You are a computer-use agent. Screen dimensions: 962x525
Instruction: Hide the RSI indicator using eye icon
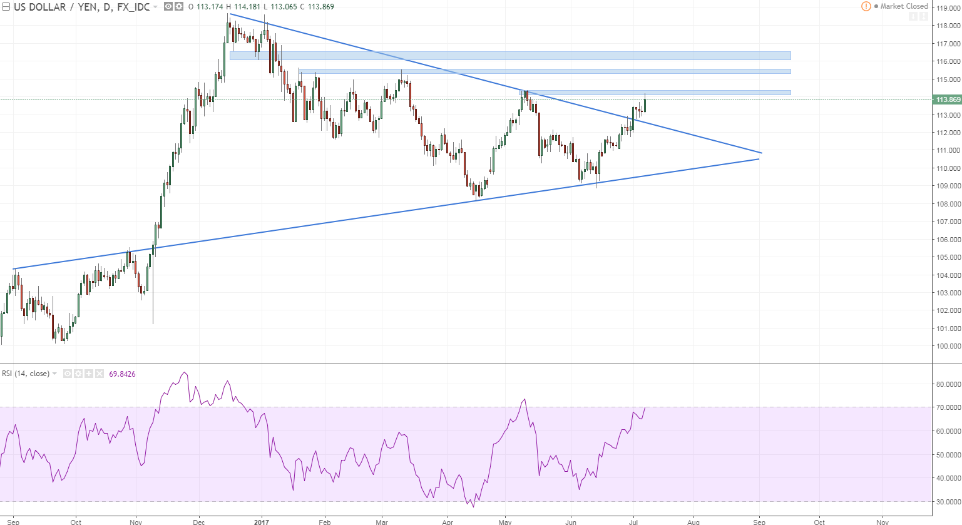point(68,374)
